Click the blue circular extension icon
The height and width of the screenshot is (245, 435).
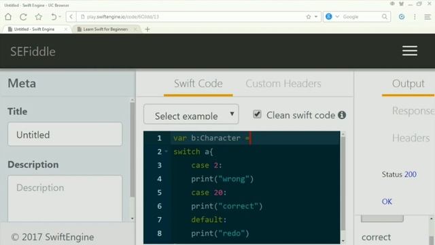coord(402,16)
